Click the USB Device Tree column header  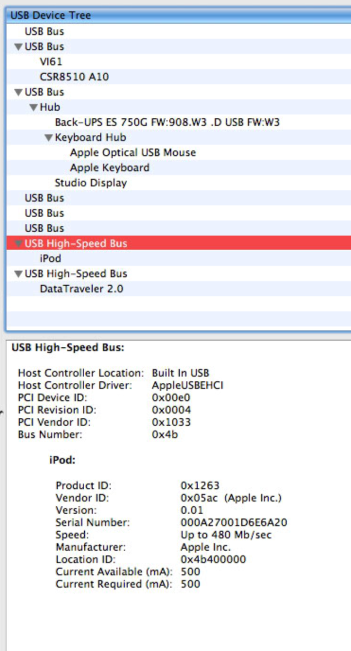179,15
